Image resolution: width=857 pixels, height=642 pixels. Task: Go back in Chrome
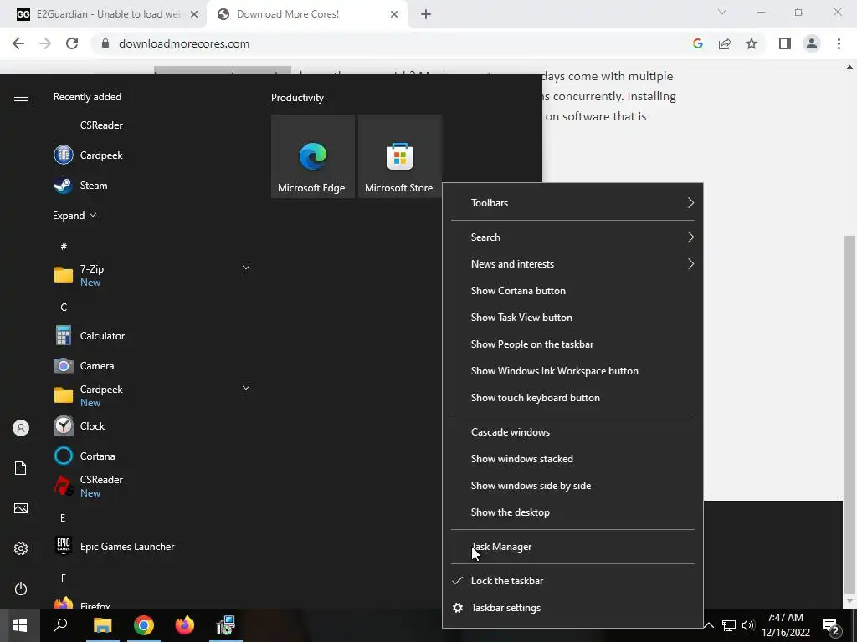[18, 43]
